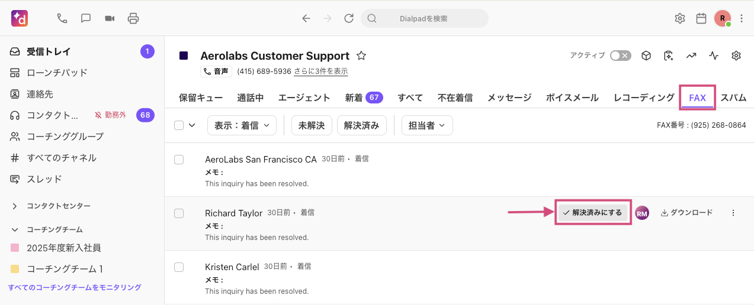Viewport: 754px width, 305px height.
Task: Toggle the アクティブ switch
Action: (x=621, y=56)
